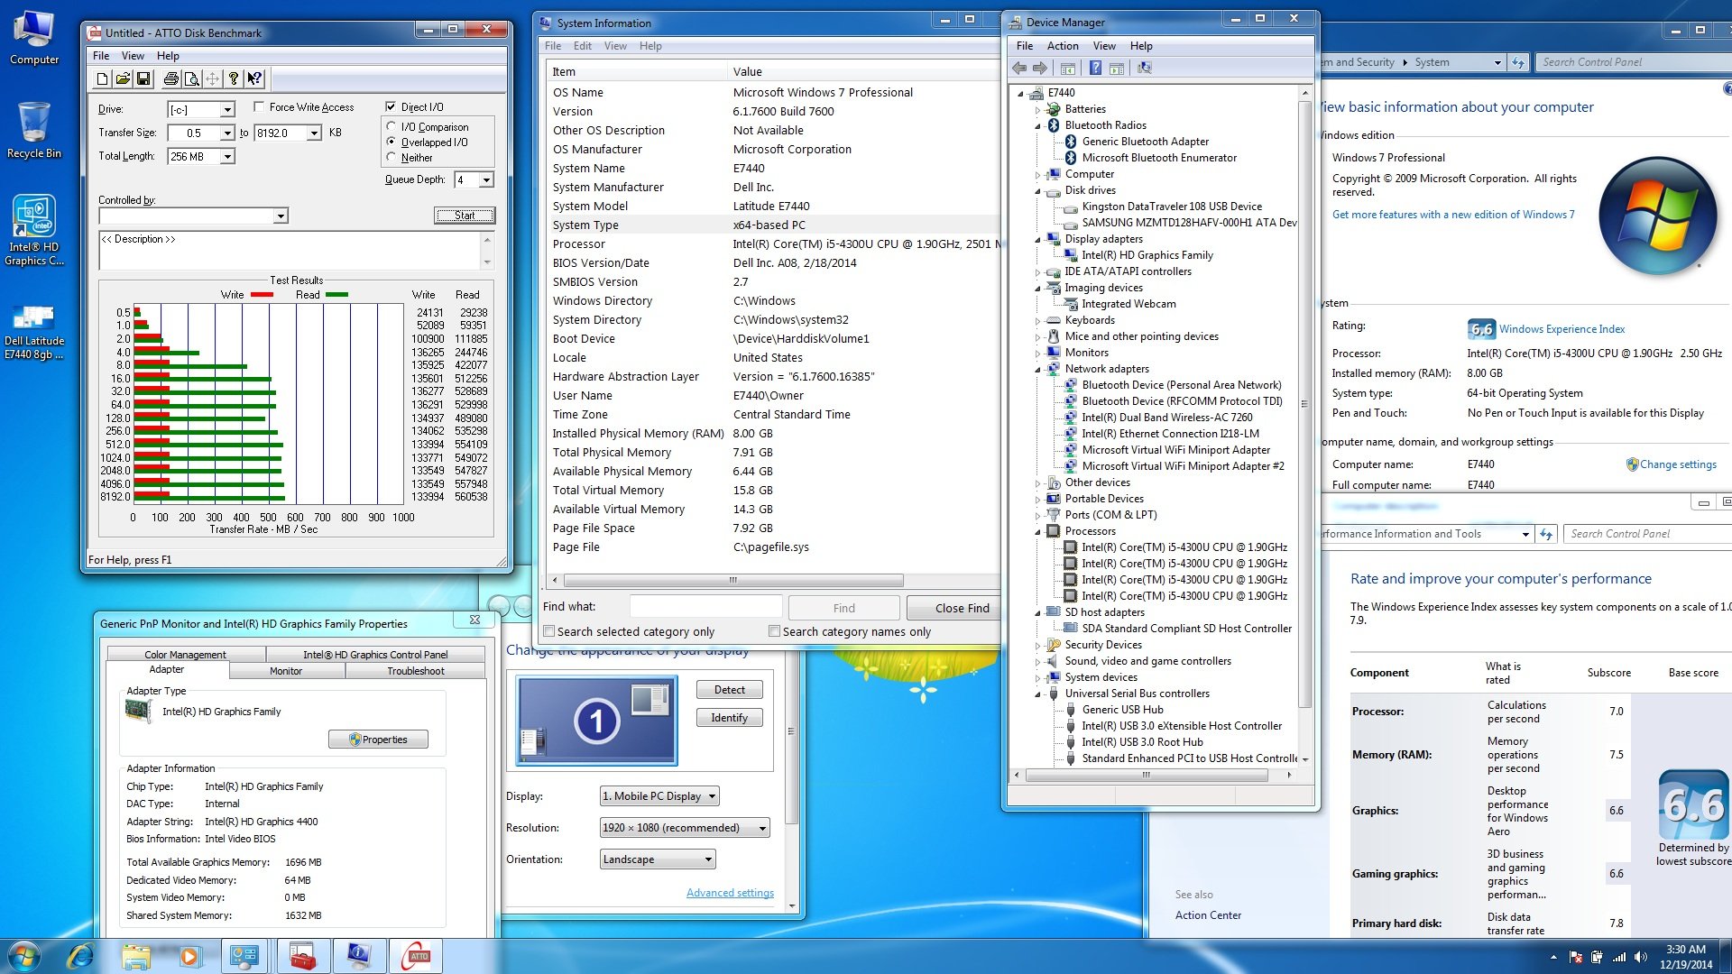1732x974 pixels.
Task: Click the Start button in ATTO
Action: click(x=465, y=216)
